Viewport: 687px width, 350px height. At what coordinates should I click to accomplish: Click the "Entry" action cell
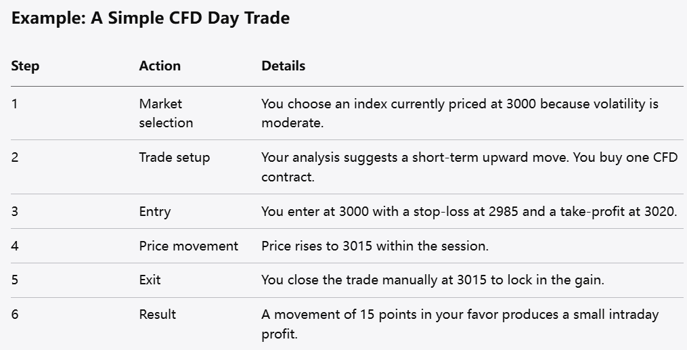pyautogui.click(x=154, y=211)
